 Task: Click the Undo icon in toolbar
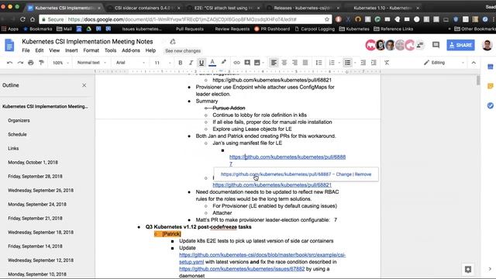[10, 63]
